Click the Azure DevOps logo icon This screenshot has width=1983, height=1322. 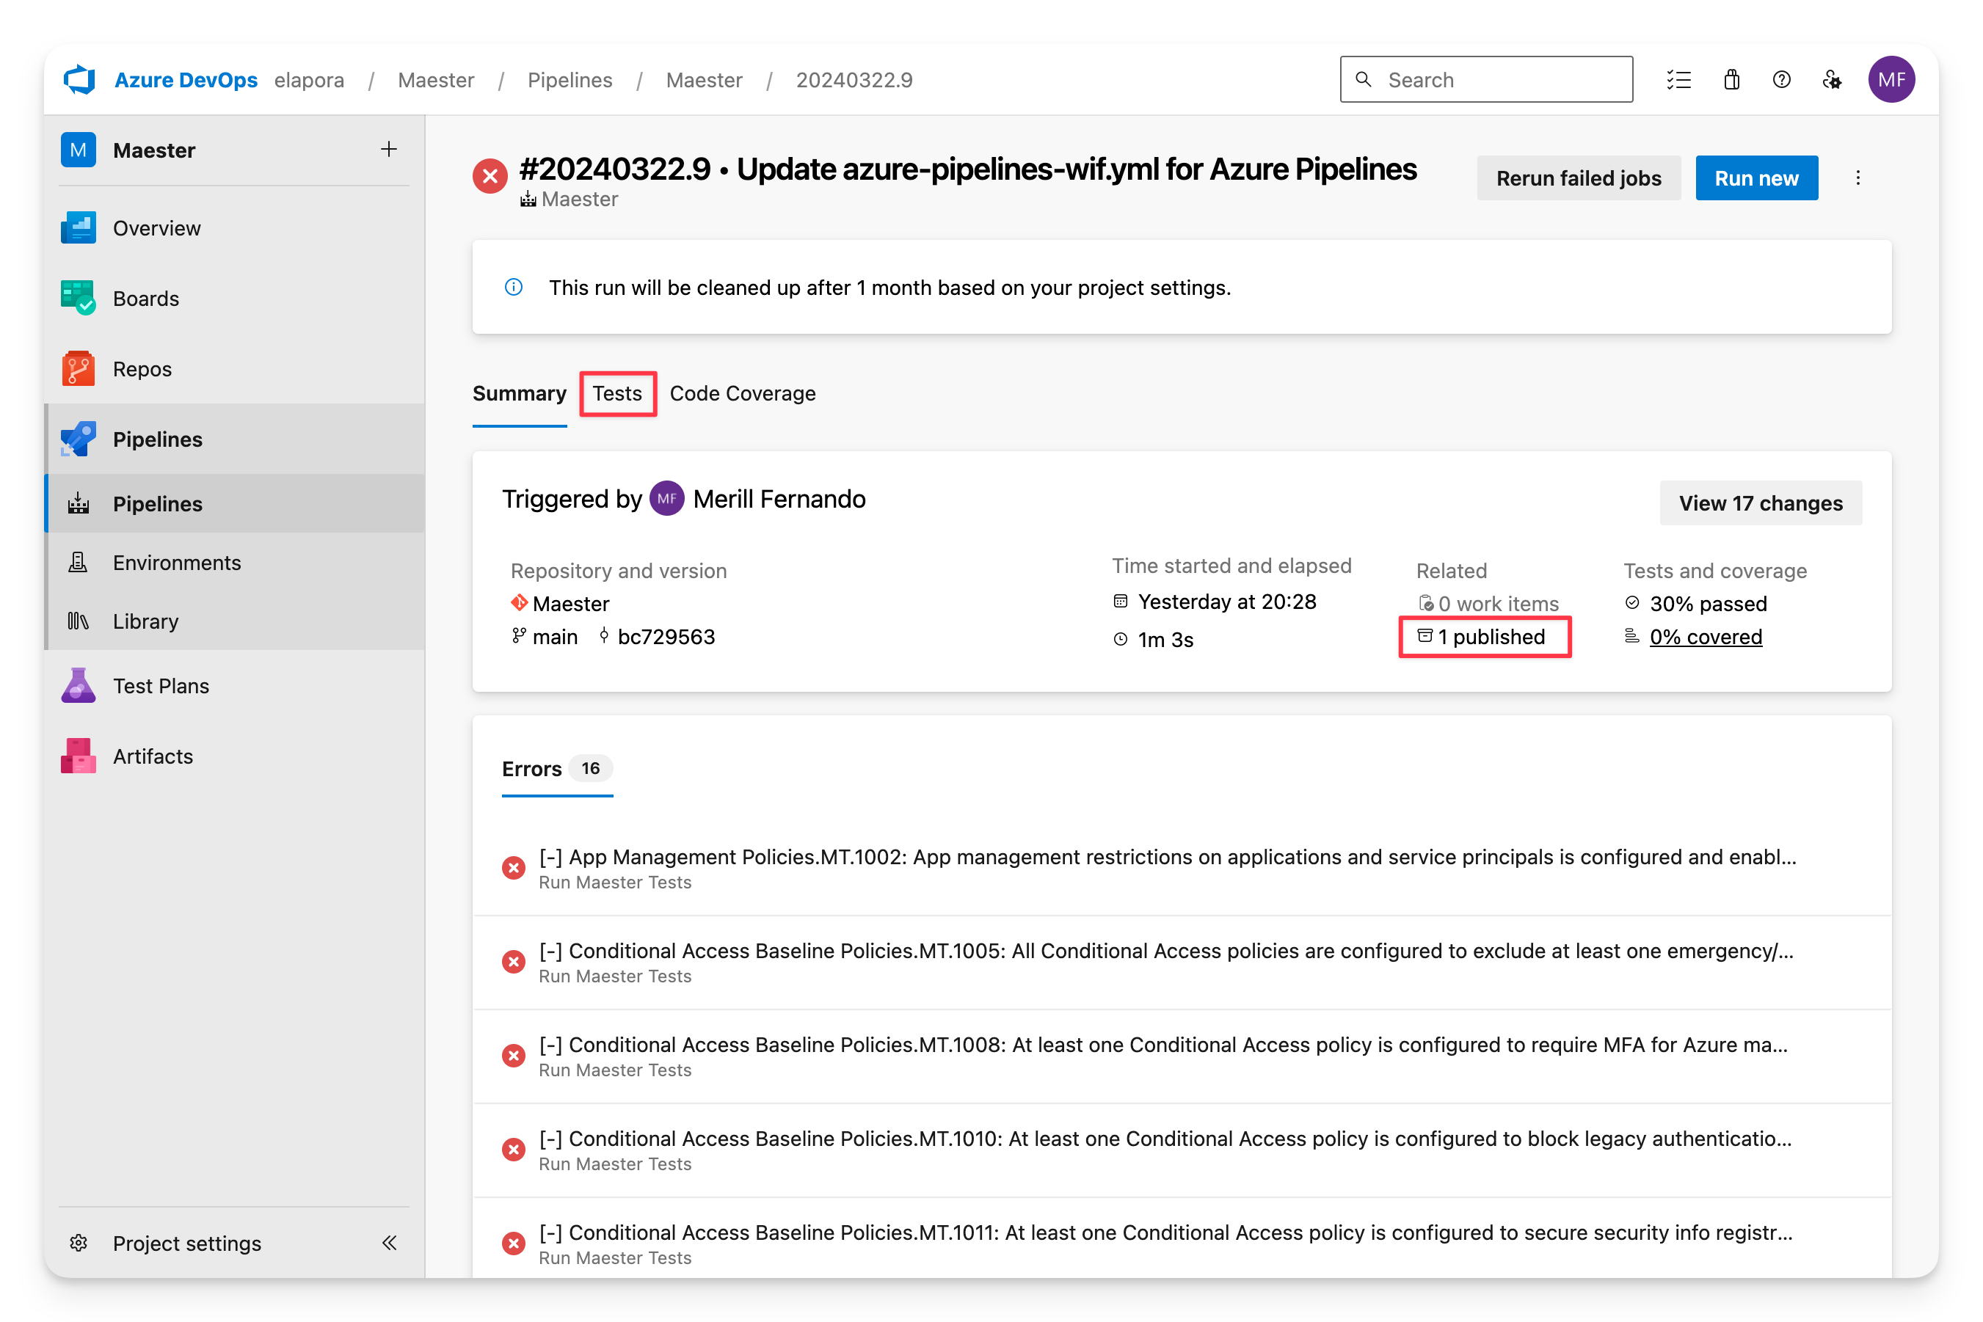80,79
